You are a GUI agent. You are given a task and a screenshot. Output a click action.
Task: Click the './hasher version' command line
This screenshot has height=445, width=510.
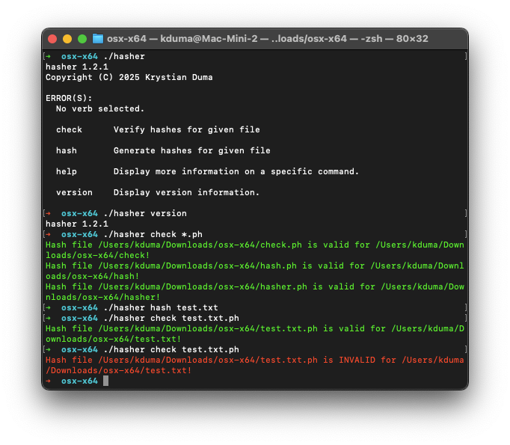coord(145,213)
